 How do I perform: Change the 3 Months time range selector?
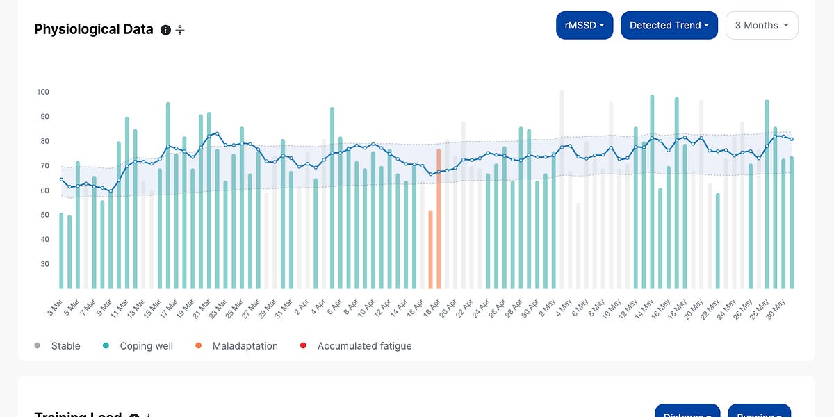click(x=762, y=25)
